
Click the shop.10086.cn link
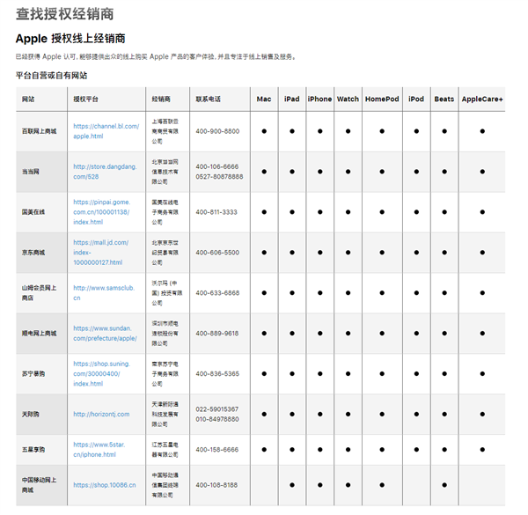tap(104, 484)
